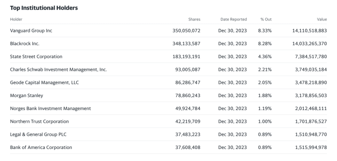Image resolution: width=337 pixels, height=161 pixels.
Task: Click the 2.21% out value
Action: [265, 70]
